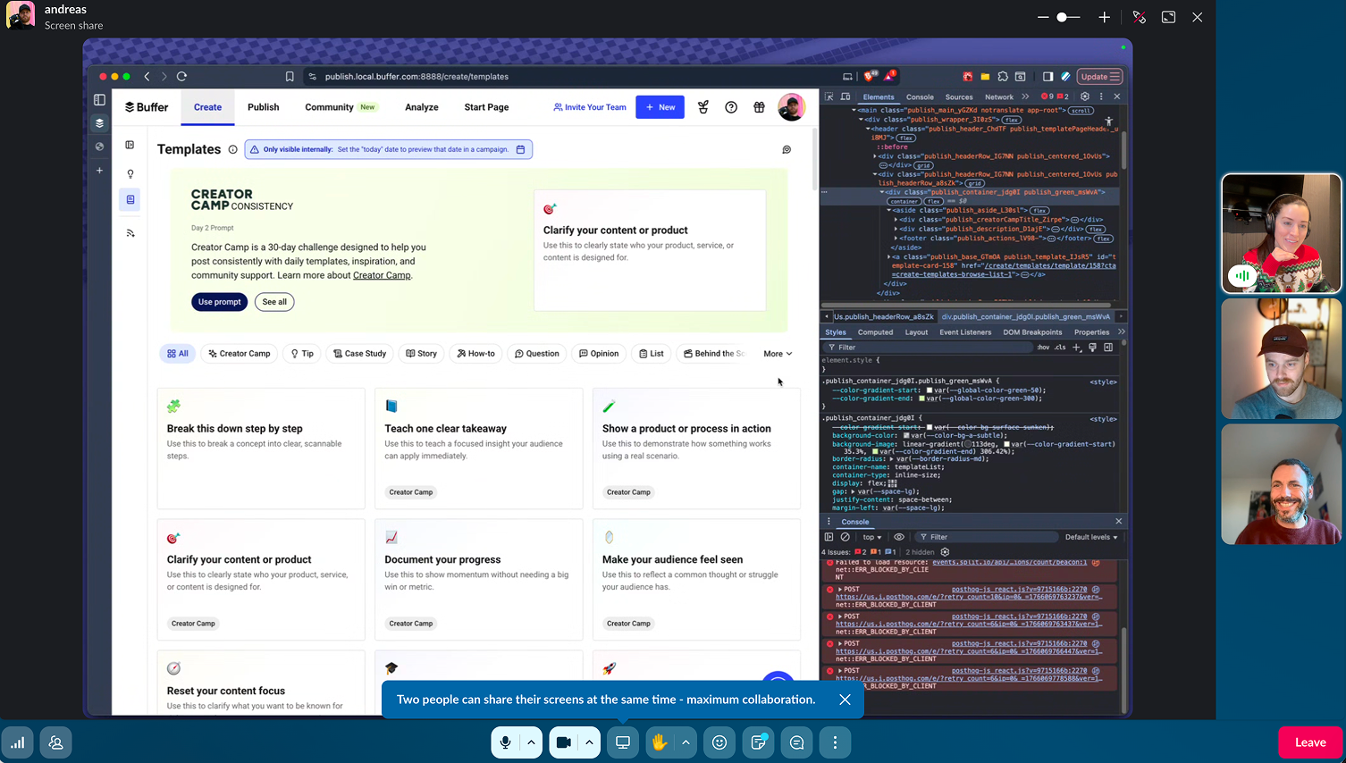The image size is (1346, 763).
Task: Select the Create tab in Buffer
Action: coord(207,107)
